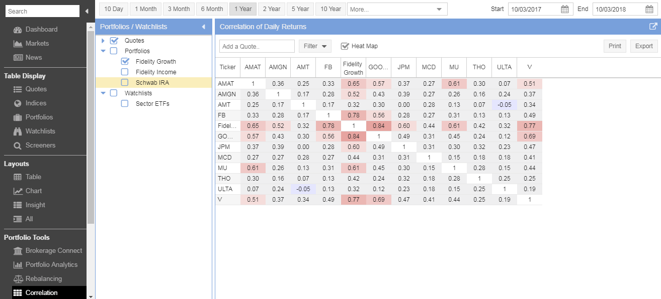Click the Portfolios briefcase icon
The image size is (661, 299).
(x=18, y=117)
